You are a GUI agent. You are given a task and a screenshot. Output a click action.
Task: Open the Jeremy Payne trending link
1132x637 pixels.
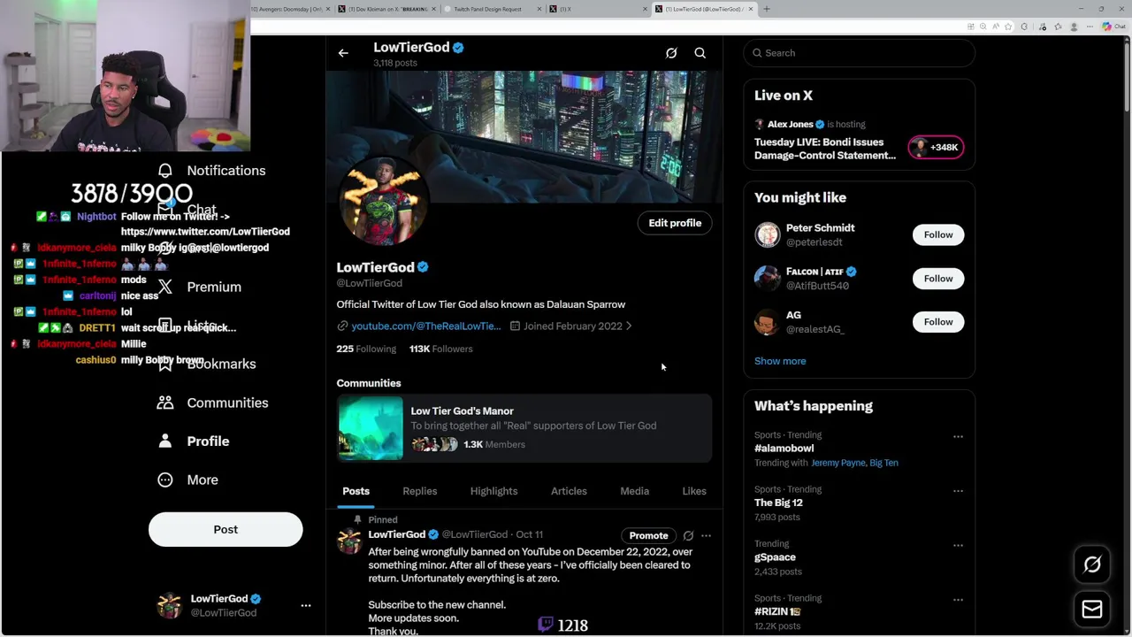coord(839,463)
